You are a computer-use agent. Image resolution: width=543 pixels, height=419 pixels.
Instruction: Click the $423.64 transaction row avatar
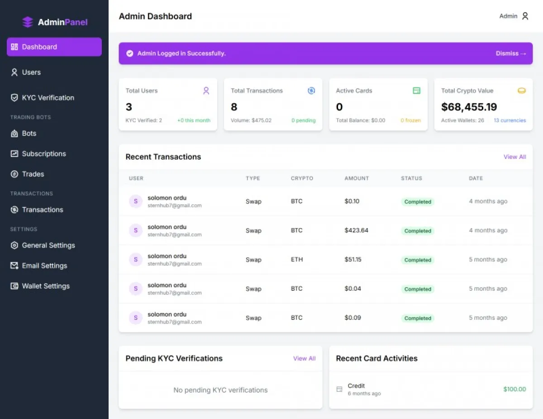tap(136, 230)
